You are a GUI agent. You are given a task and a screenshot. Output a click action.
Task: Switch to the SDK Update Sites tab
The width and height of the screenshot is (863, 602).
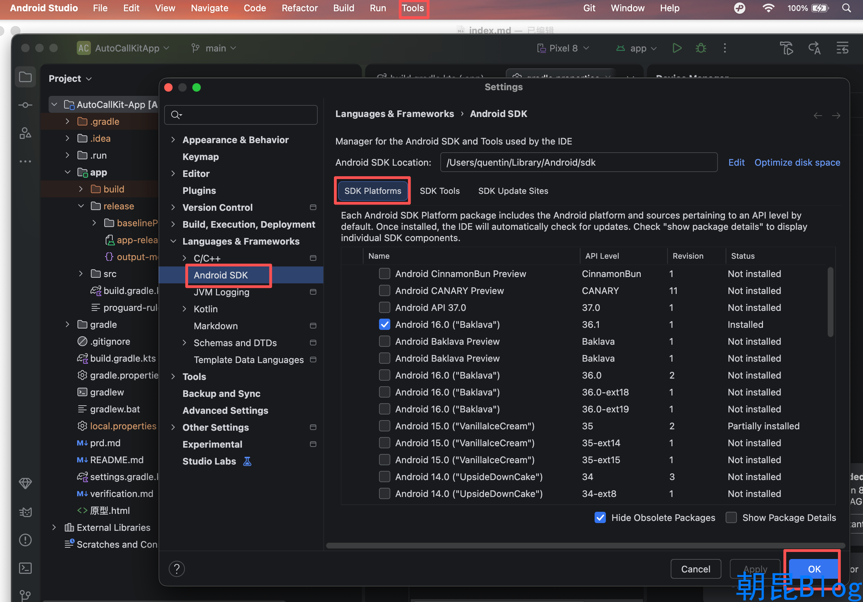coord(513,191)
